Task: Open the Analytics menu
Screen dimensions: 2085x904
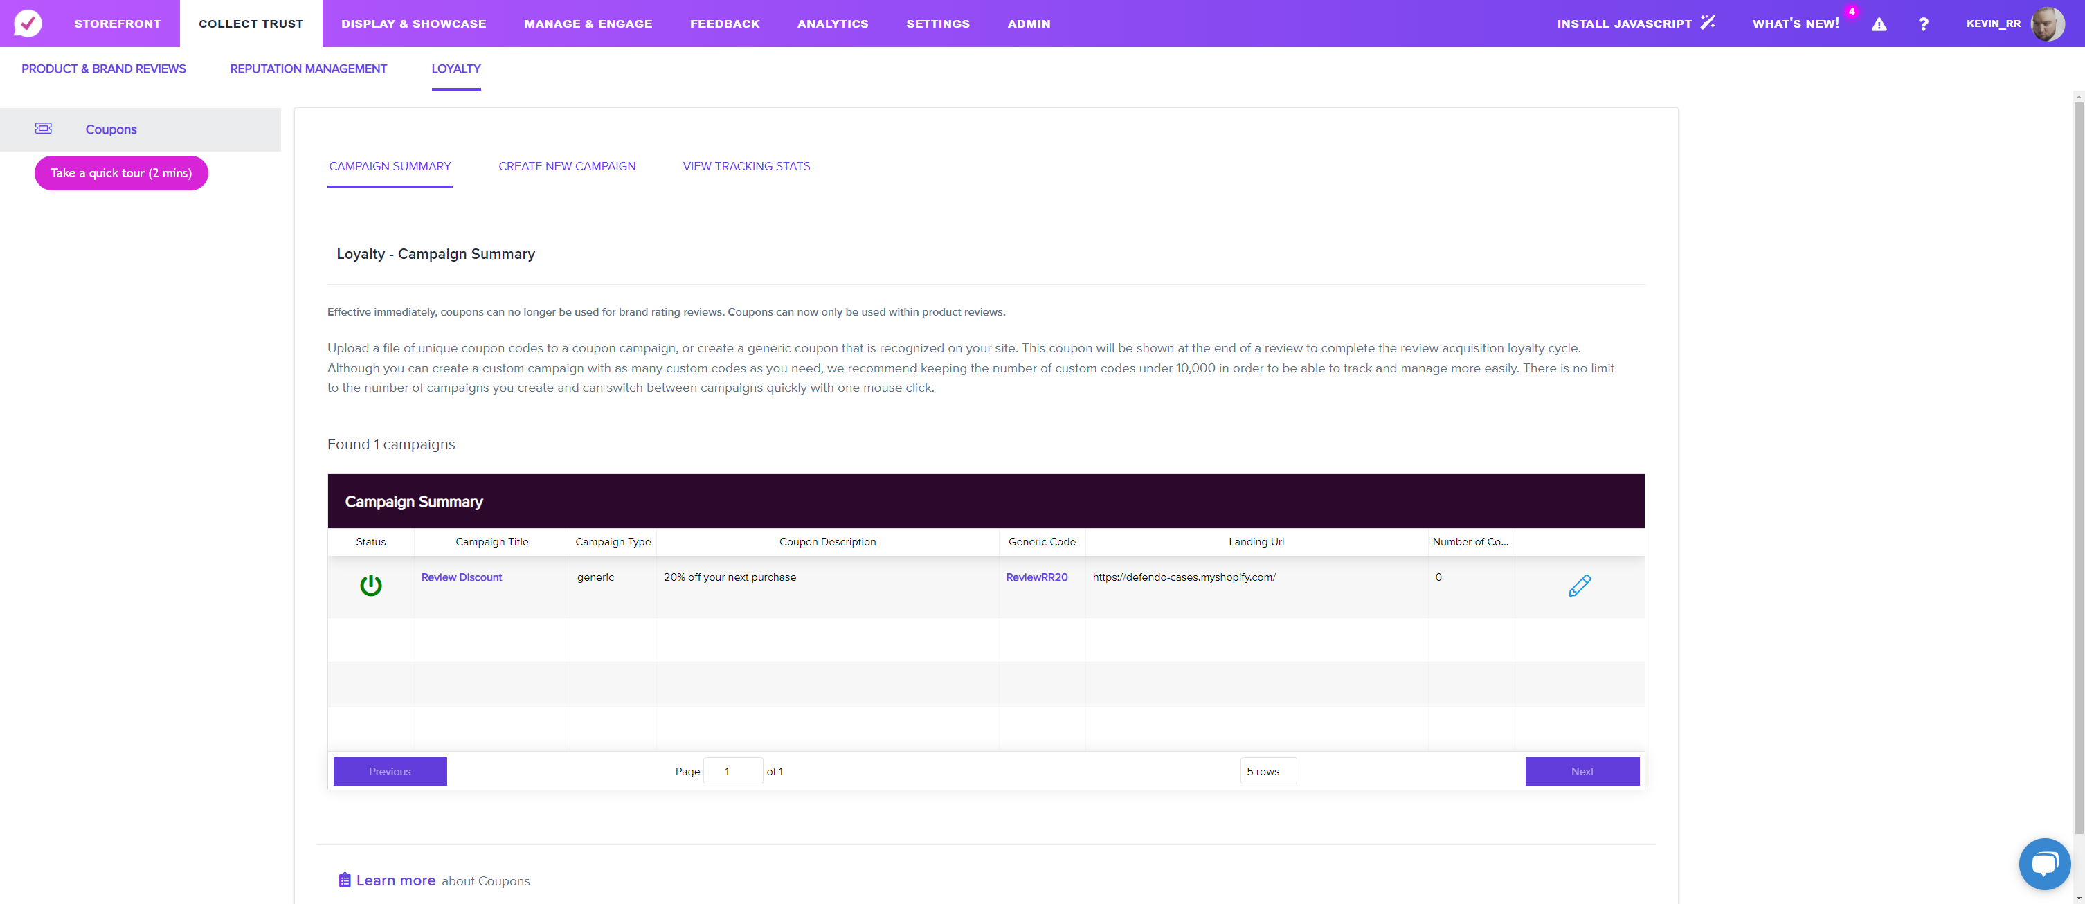Action: 833,24
